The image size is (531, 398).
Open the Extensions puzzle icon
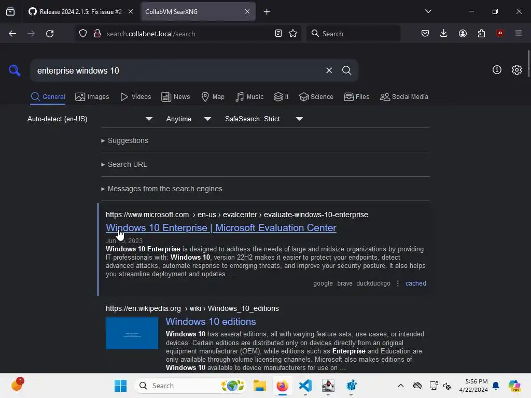(x=481, y=33)
